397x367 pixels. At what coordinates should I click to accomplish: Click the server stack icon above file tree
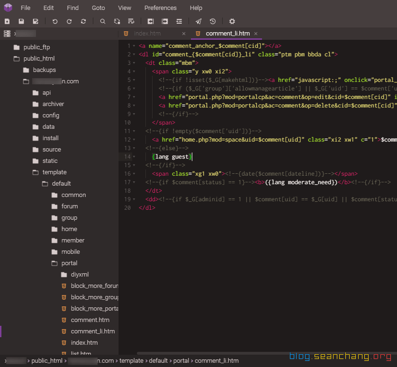[7, 34]
